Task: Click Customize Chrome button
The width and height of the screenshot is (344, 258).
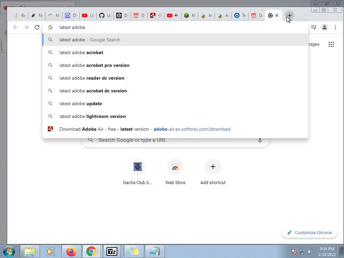Action: (x=309, y=232)
